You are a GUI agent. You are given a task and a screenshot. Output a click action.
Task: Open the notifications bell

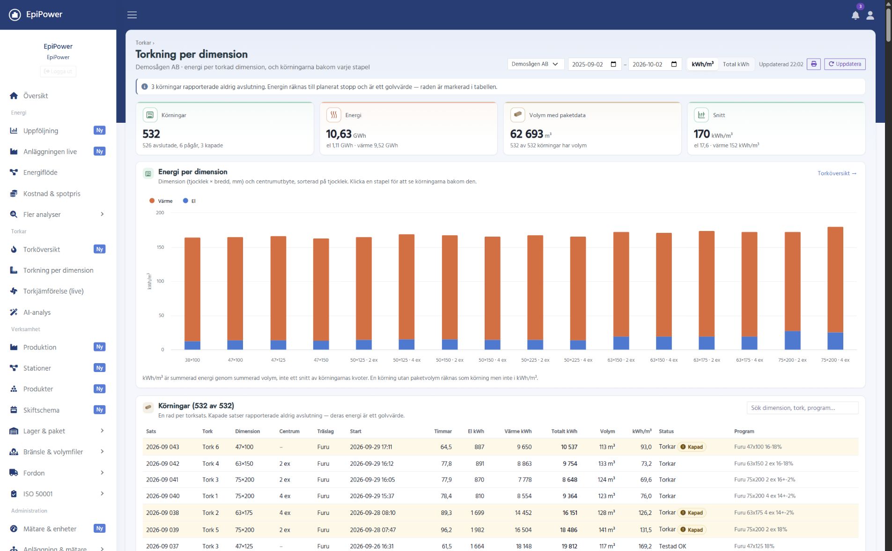(855, 15)
